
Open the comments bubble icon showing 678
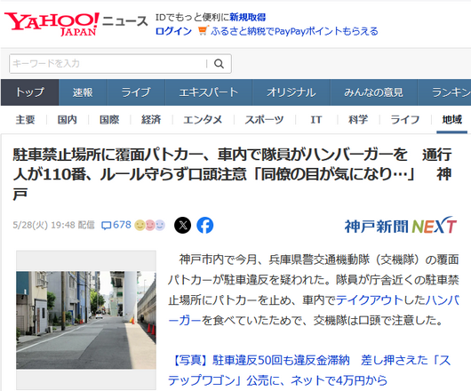point(107,225)
